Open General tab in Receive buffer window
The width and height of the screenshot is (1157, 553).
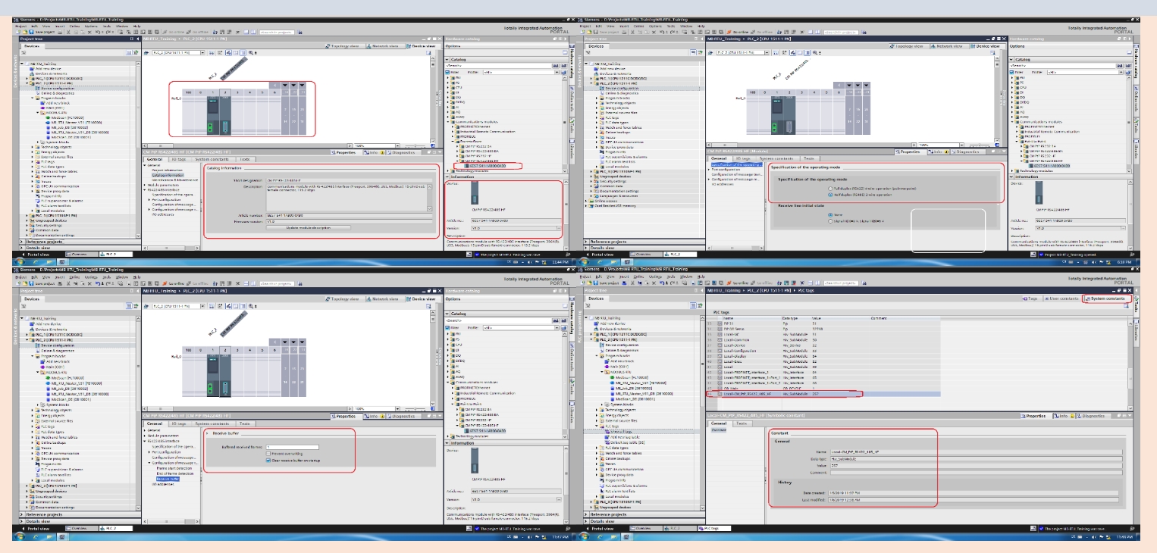154,423
